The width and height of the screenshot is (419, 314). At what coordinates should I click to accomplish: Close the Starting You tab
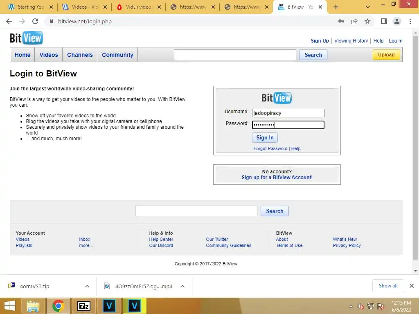tap(51, 7)
